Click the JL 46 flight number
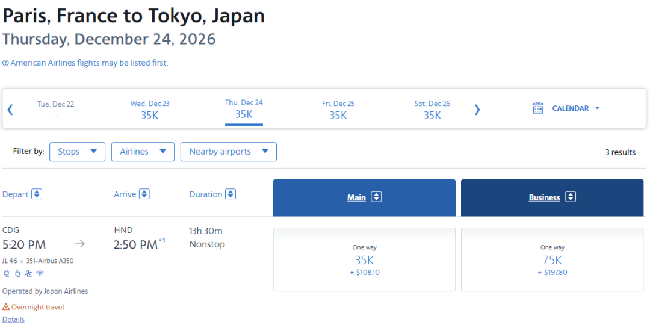This screenshot has width=650, height=325. pyautogui.click(x=10, y=261)
